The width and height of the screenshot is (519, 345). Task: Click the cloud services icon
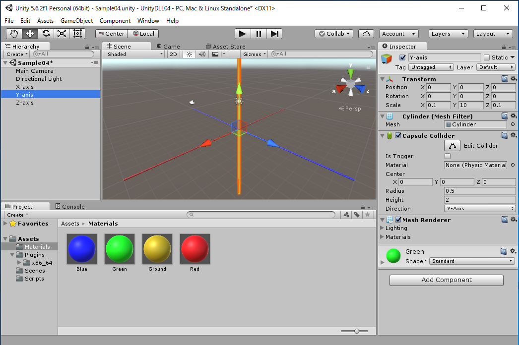click(366, 34)
